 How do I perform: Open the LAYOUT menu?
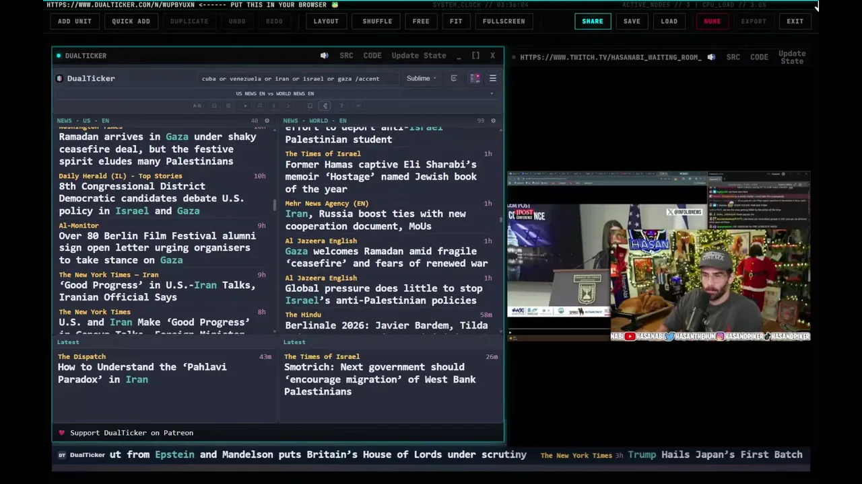[326, 21]
